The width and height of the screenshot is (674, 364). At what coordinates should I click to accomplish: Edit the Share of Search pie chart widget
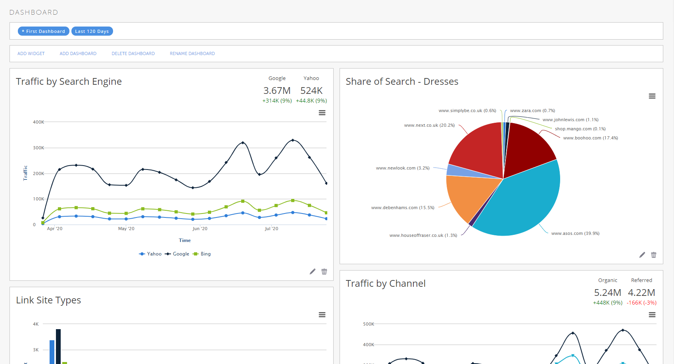642,255
